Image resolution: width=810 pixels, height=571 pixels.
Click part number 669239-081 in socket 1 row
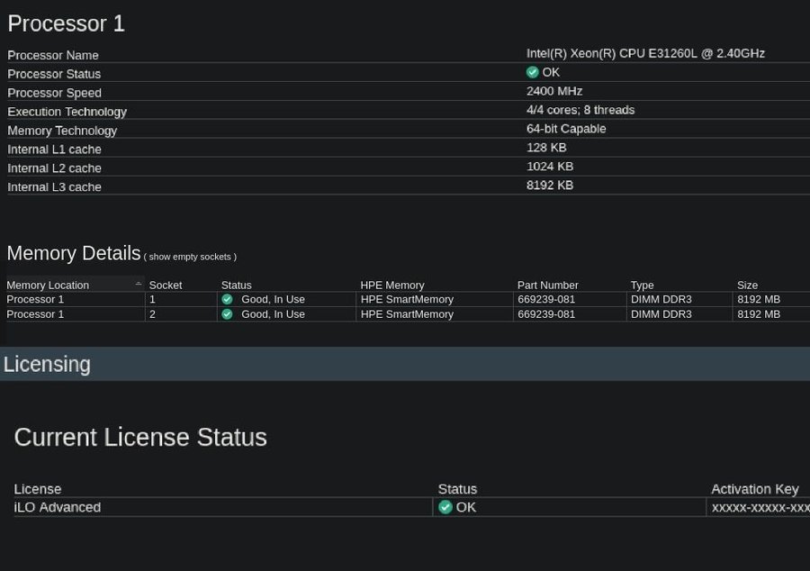click(546, 299)
